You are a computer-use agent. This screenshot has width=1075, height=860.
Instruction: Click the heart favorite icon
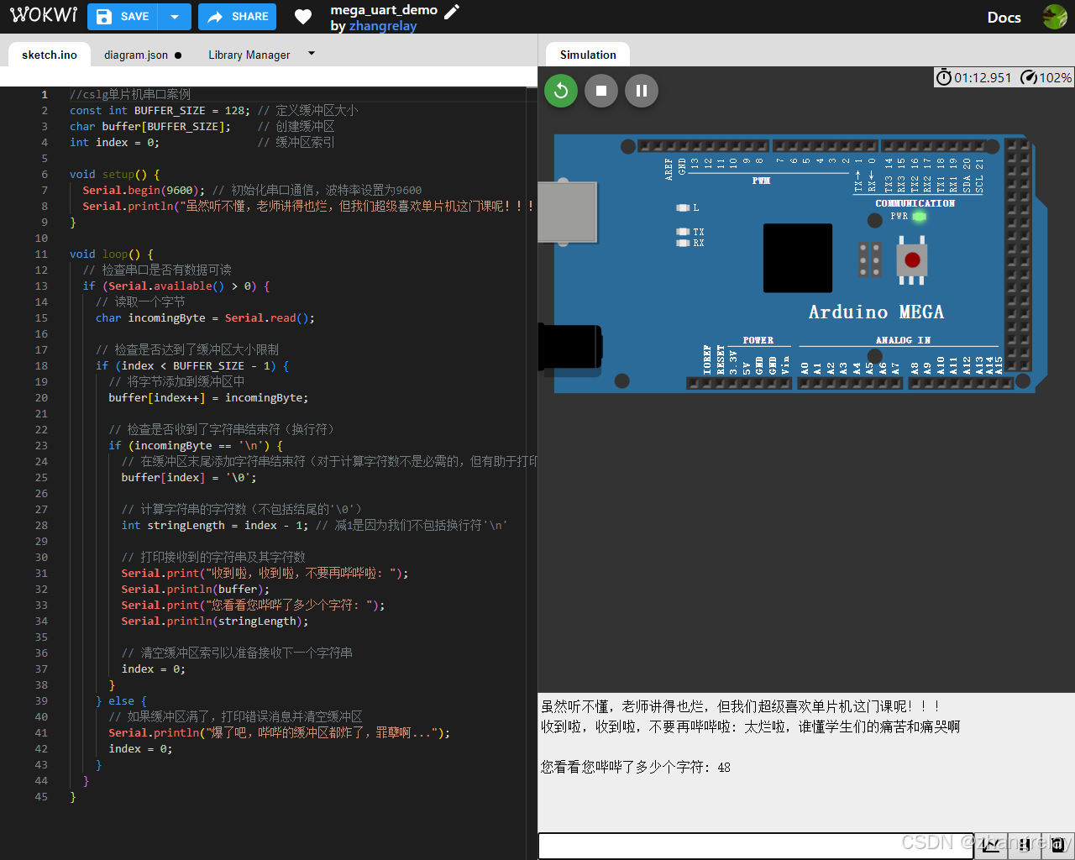[302, 17]
